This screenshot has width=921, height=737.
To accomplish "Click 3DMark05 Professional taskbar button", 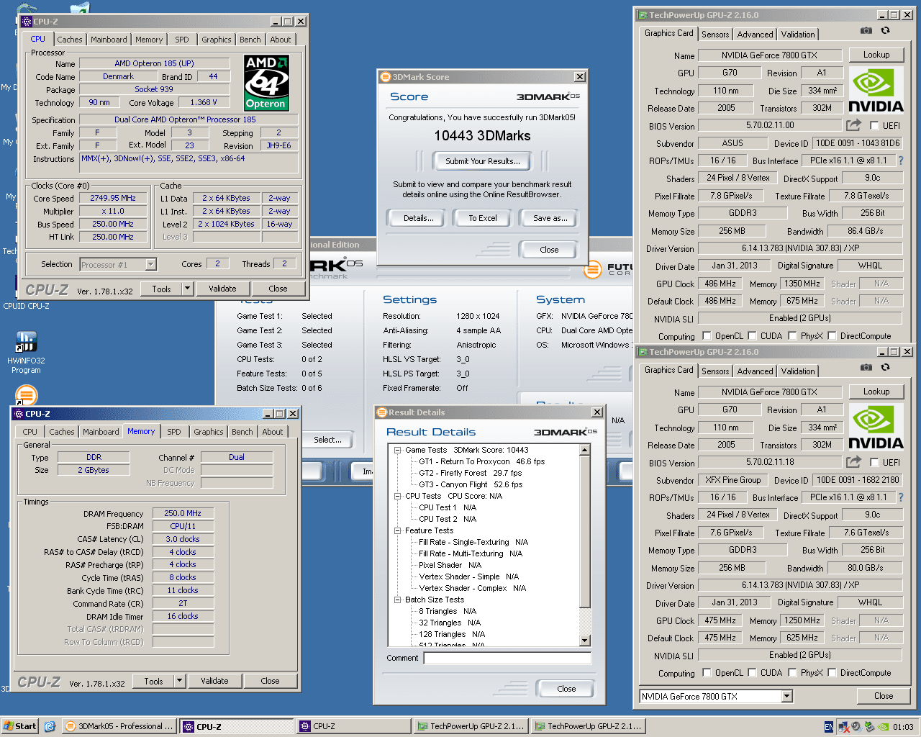I will click(119, 726).
